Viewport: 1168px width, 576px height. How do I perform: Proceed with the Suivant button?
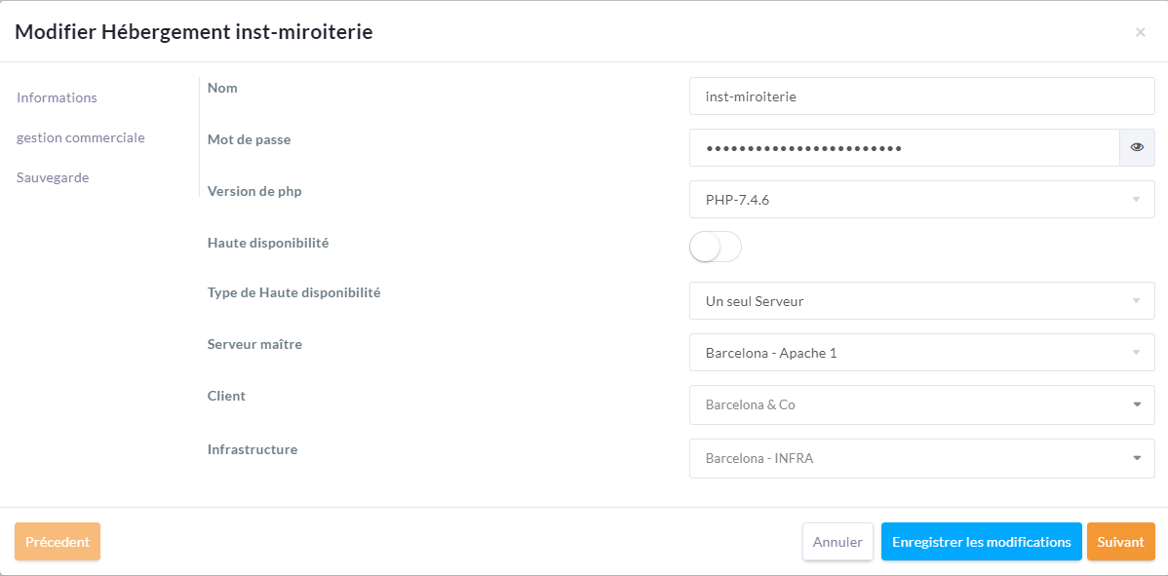tap(1120, 542)
